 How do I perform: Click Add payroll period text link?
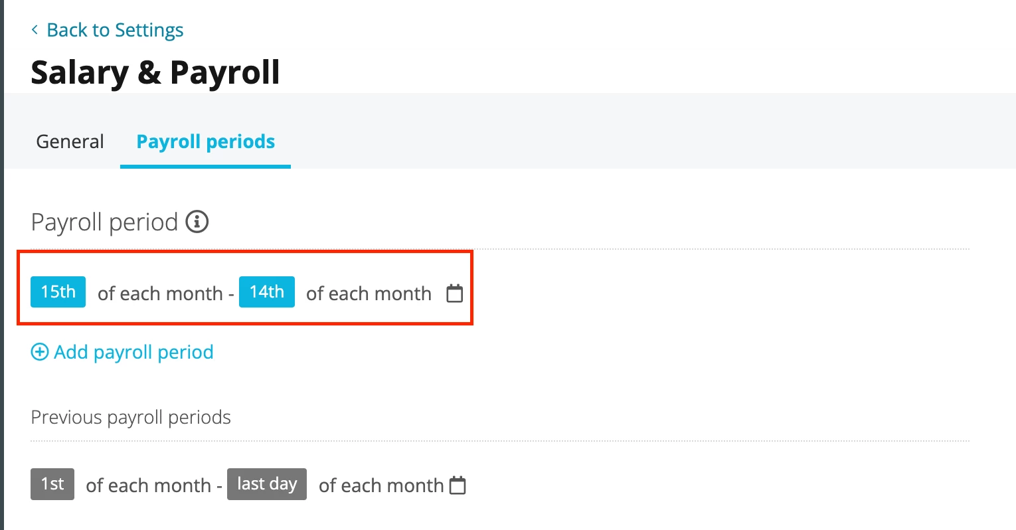tap(133, 352)
